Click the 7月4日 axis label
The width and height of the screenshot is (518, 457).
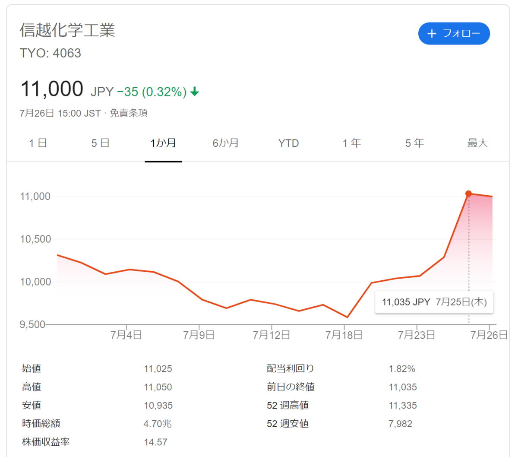(x=126, y=335)
